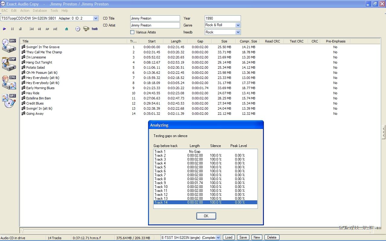
Task: Query the freedb database icon
Action: (x=95, y=29)
